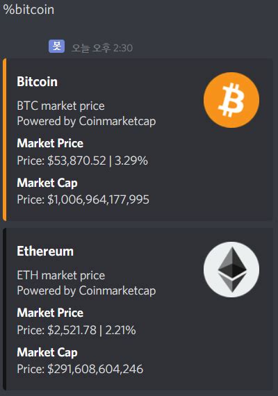Click the Bitcoin Market Cap field heading
Screen dimensions: 278x396
pyautogui.click(x=47, y=183)
